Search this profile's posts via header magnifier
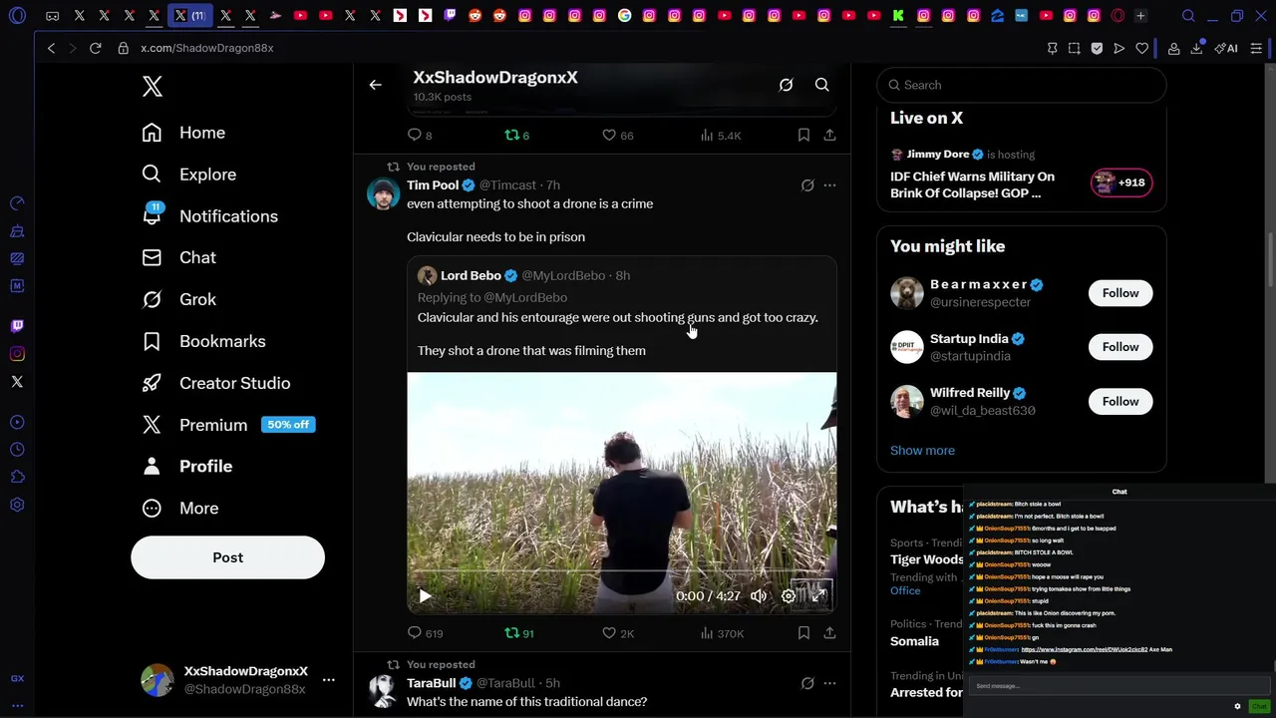This screenshot has height=718, width=1276. (822, 85)
